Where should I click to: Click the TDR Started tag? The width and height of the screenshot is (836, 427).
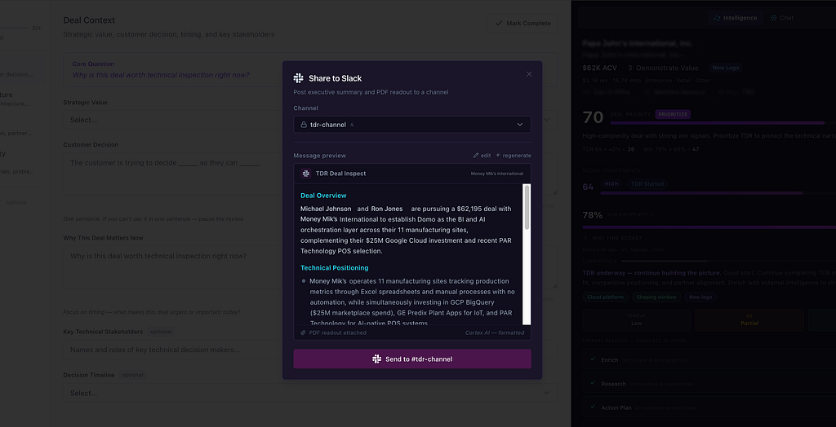pos(647,183)
